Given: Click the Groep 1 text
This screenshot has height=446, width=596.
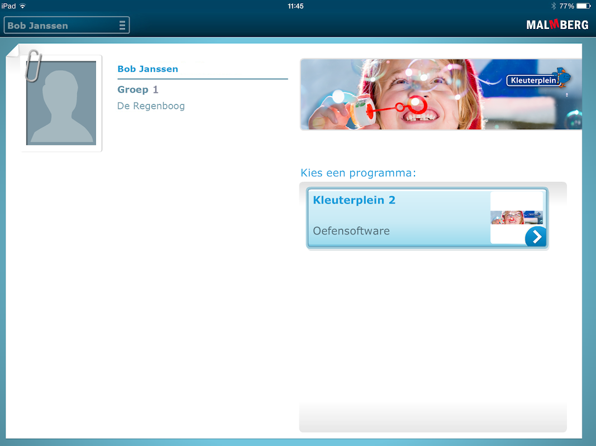Looking at the screenshot, I should coord(137,90).
